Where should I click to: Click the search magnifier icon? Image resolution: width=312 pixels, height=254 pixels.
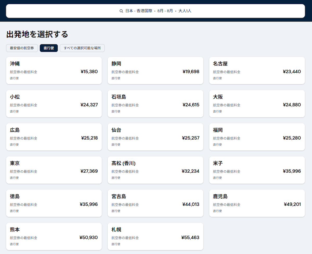coord(121,11)
